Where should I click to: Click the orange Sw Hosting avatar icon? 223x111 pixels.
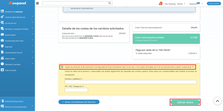pos(161,4)
